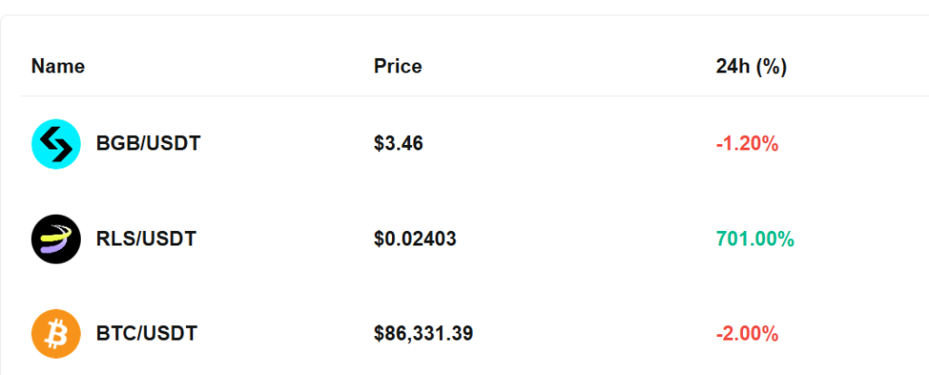Click the 24h change for BGB/USDT
The image size is (929, 375).
pos(747,144)
